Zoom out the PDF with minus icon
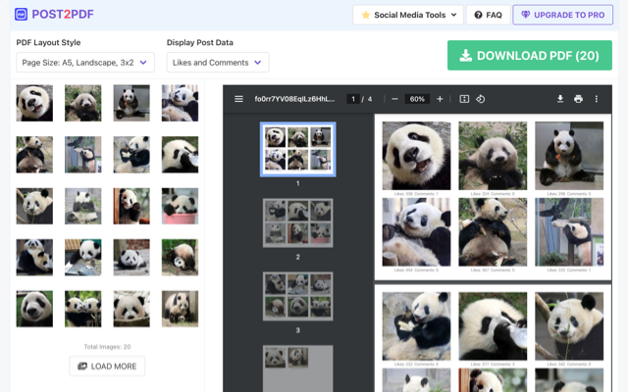 [x=394, y=99]
